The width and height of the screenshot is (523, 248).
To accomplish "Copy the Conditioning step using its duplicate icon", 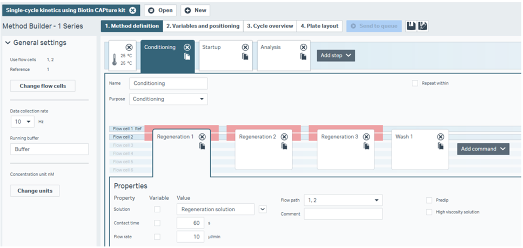I will (187, 56).
